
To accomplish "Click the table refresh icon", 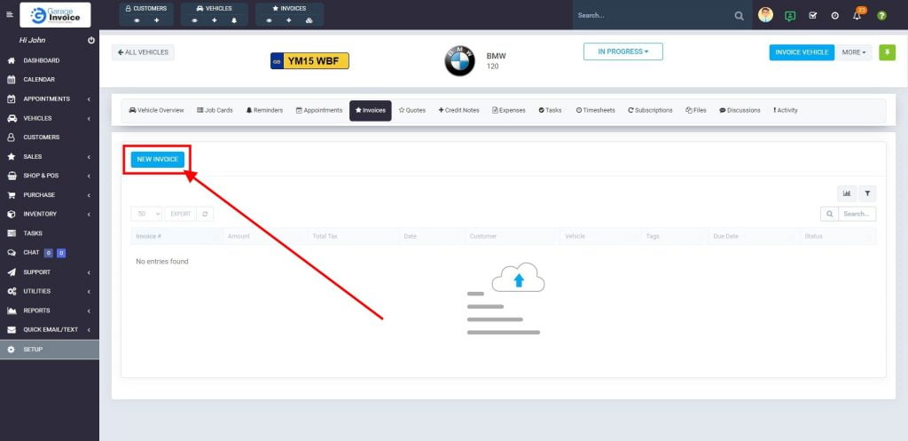I will 206,214.
